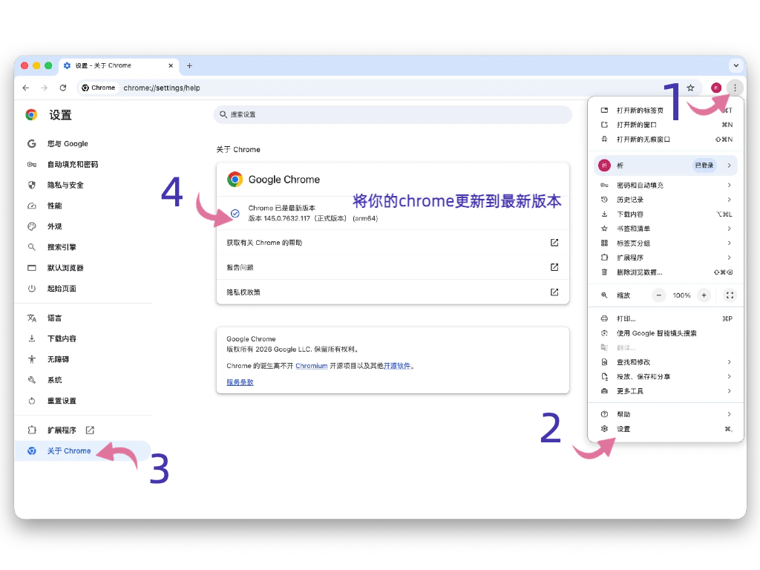Increase zoom with the plus button
Image resolution: width=760 pixels, height=570 pixels.
tap(704, 295)
